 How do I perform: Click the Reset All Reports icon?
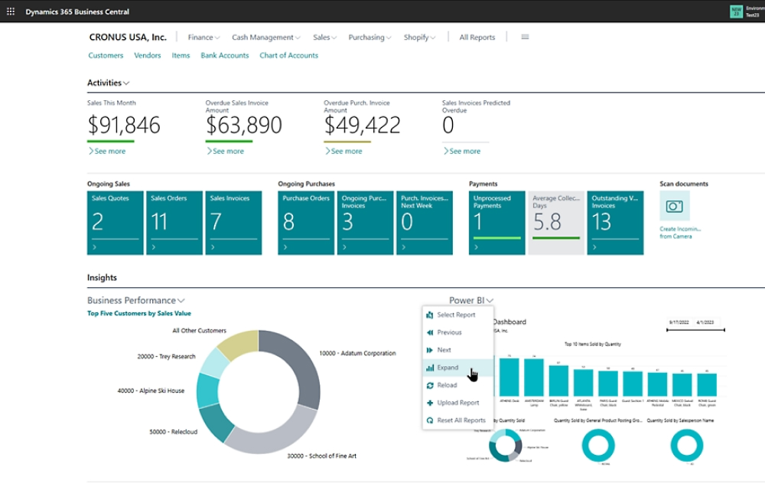click(430, 420)
